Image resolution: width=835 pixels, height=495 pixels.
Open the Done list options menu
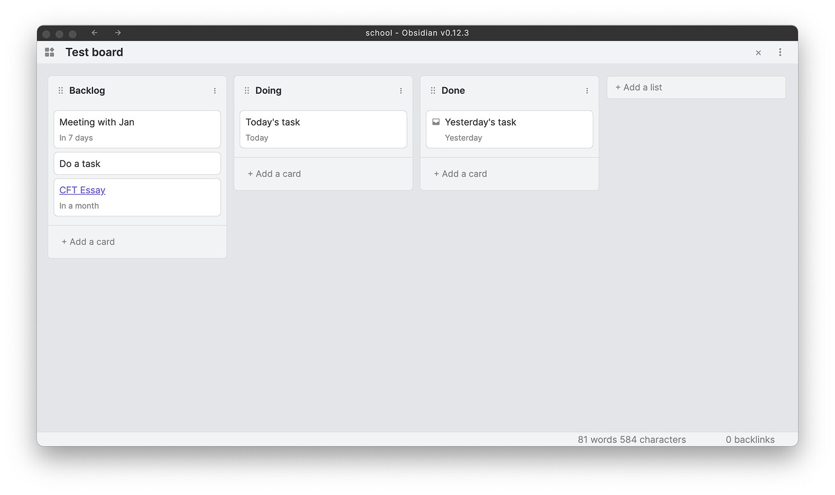587,91
